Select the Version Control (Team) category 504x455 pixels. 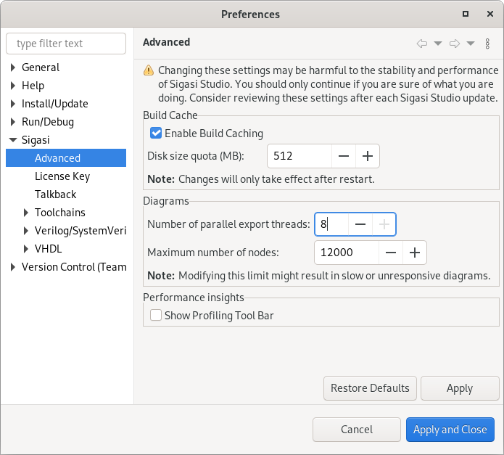pyautogui.click(x=74, y=267)
